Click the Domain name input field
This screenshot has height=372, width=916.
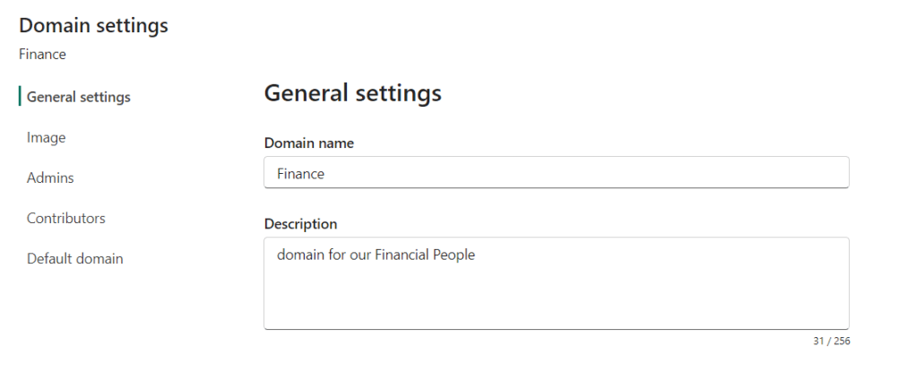[x=556, y=173]
